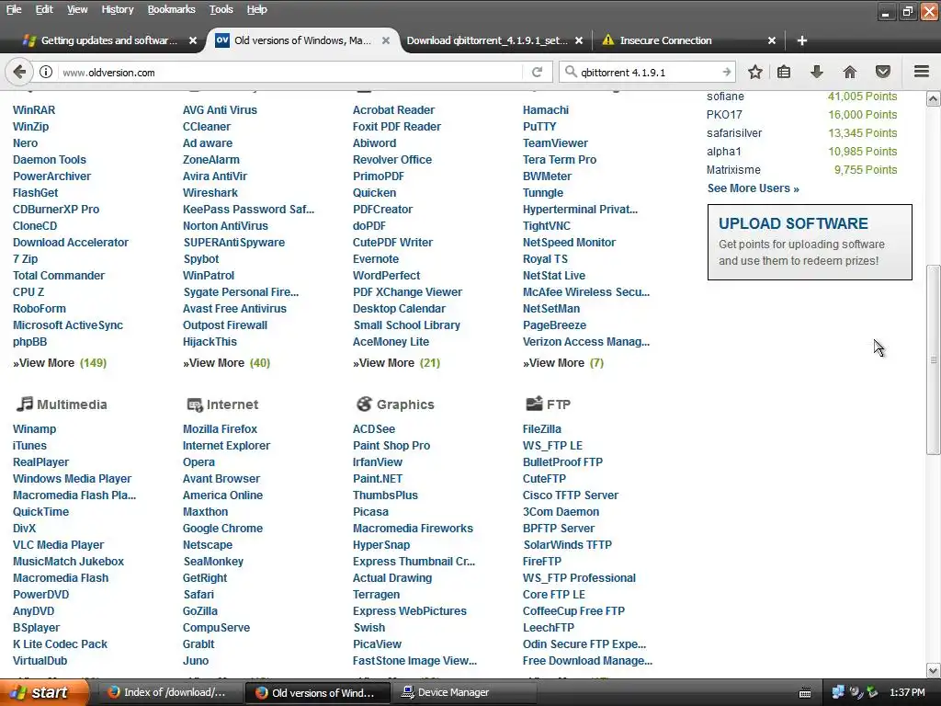The width and height of the screenshot is (941, 706).
Task: Switch to Getting updates and software tab
Action: tap(108, 40)
